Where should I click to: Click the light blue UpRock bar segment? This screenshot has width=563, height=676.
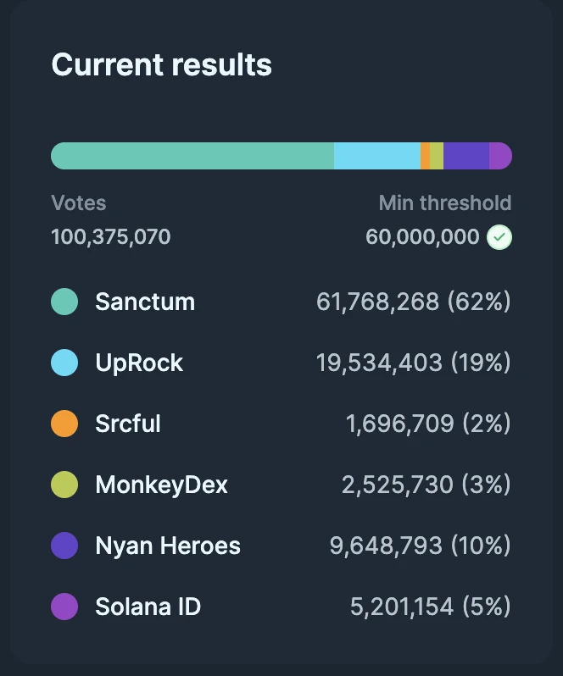(x=376, y=156)
